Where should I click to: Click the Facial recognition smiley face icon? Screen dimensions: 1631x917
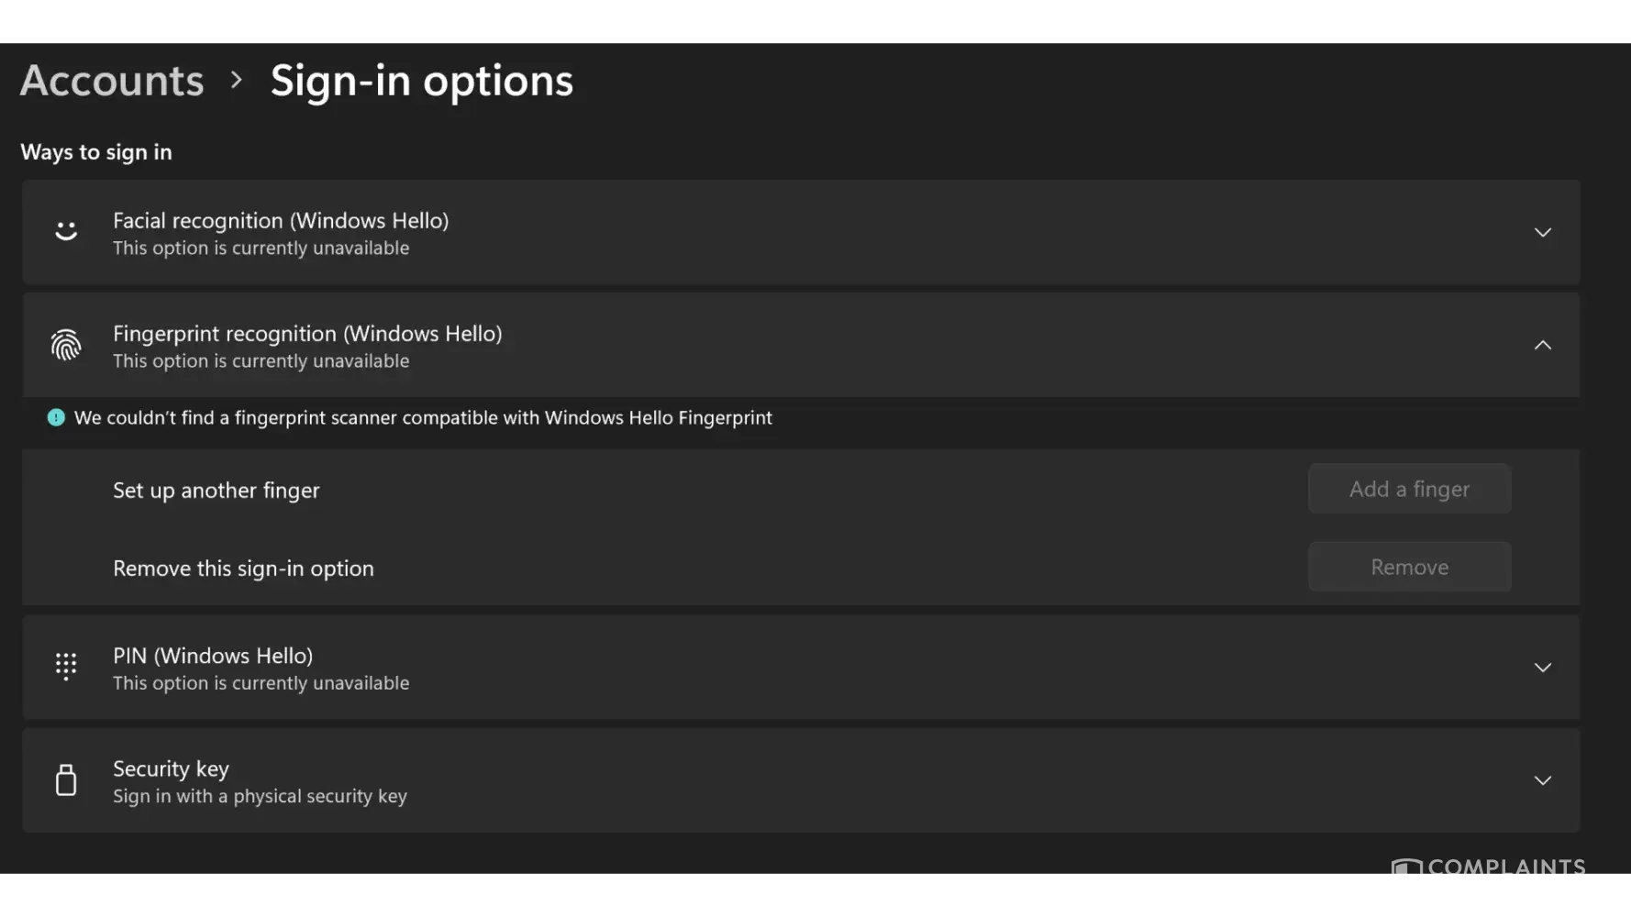click(x=66, y=231)
